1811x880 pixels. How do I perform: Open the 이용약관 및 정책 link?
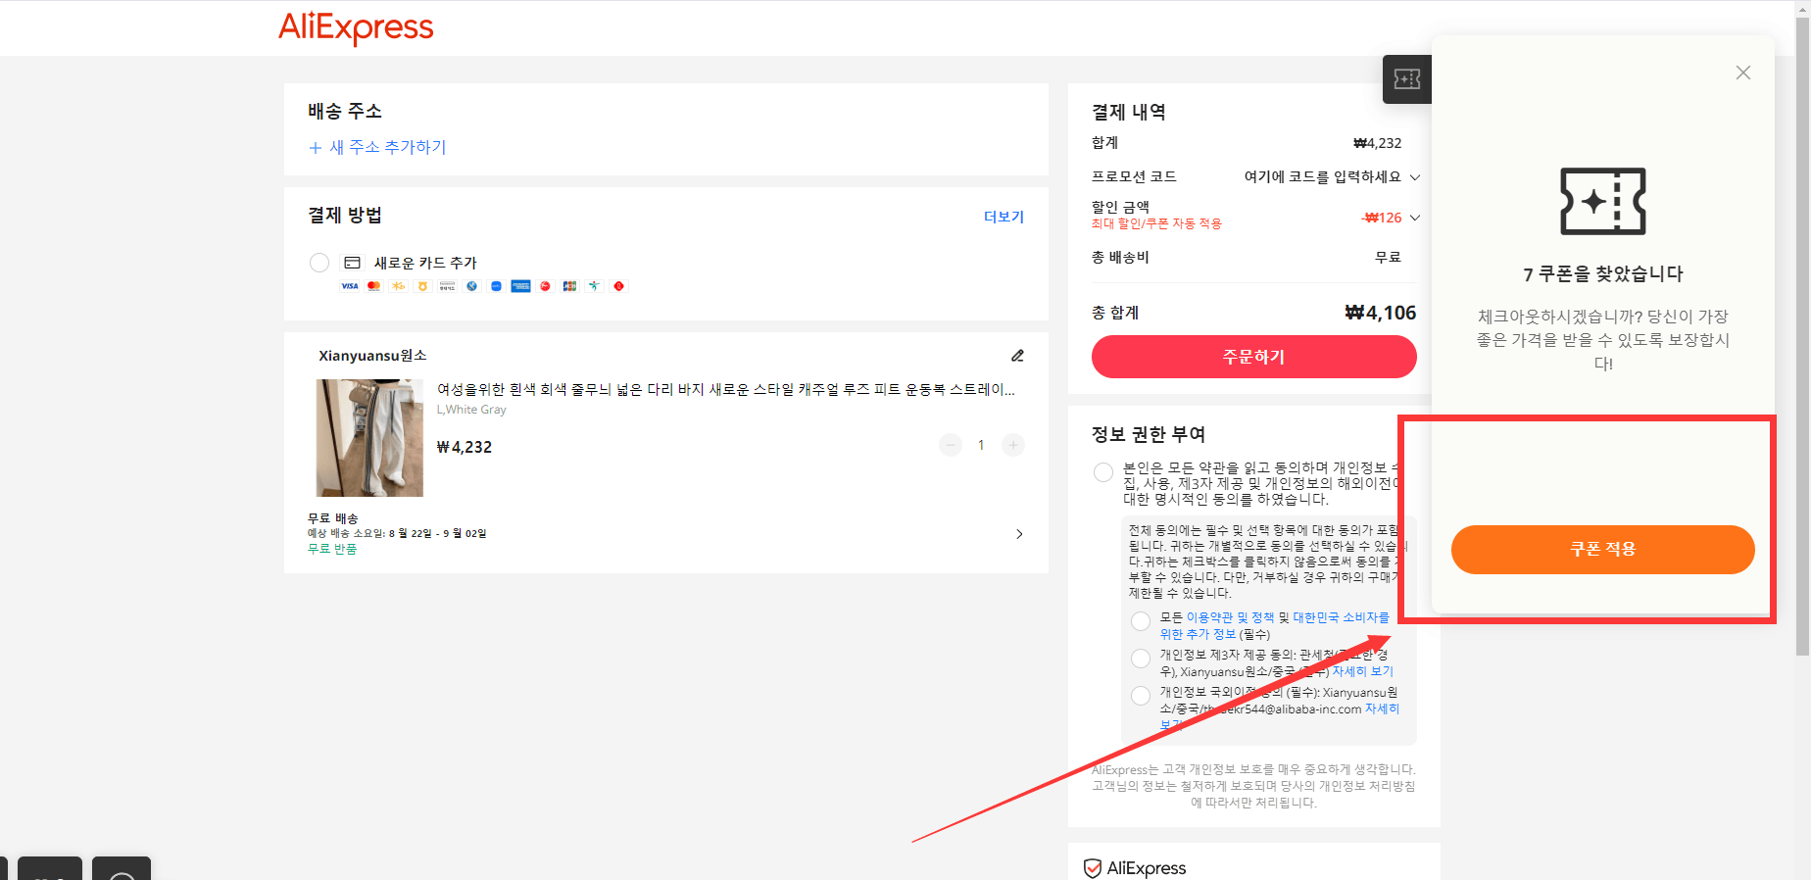pos(1230,617)
